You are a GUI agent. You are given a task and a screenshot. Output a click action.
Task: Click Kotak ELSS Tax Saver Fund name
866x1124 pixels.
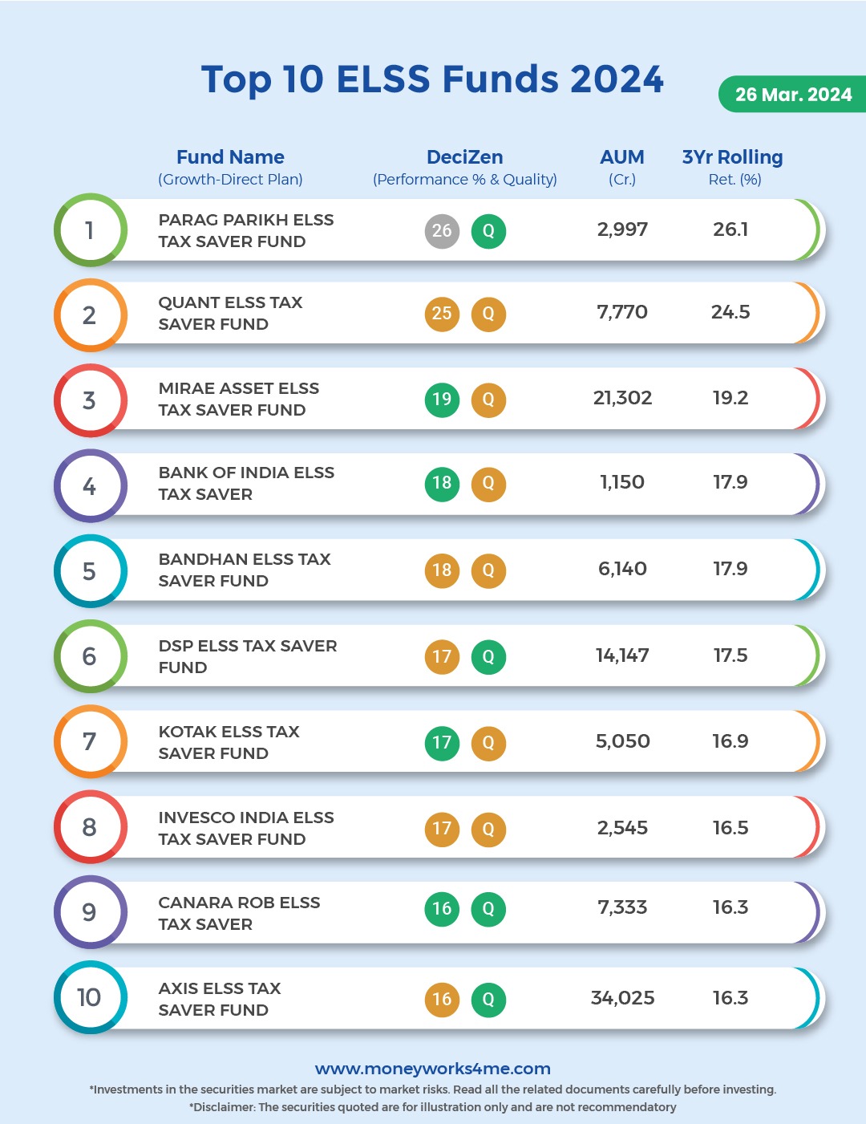tap(229, 742)
